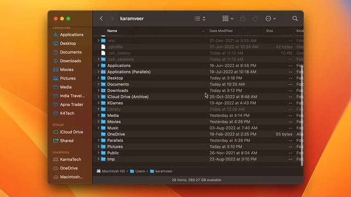Open Movies from the sidebar

pyautogui.click(x=64, y=69)
